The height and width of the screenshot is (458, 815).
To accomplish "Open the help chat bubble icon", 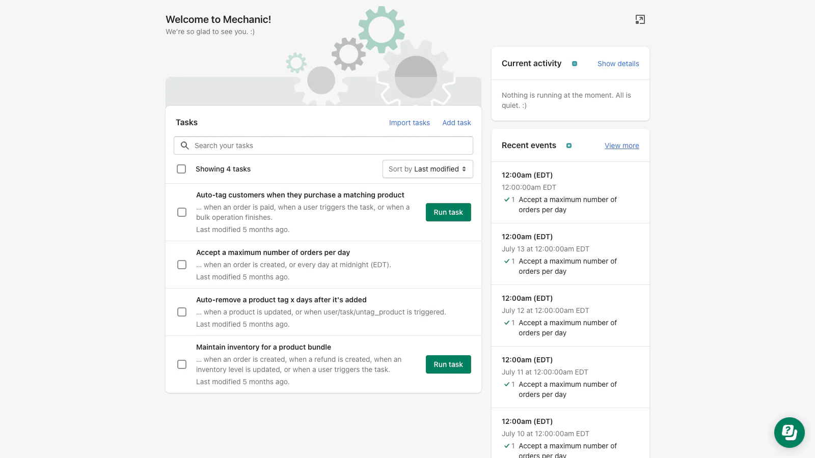I will 789,433.
